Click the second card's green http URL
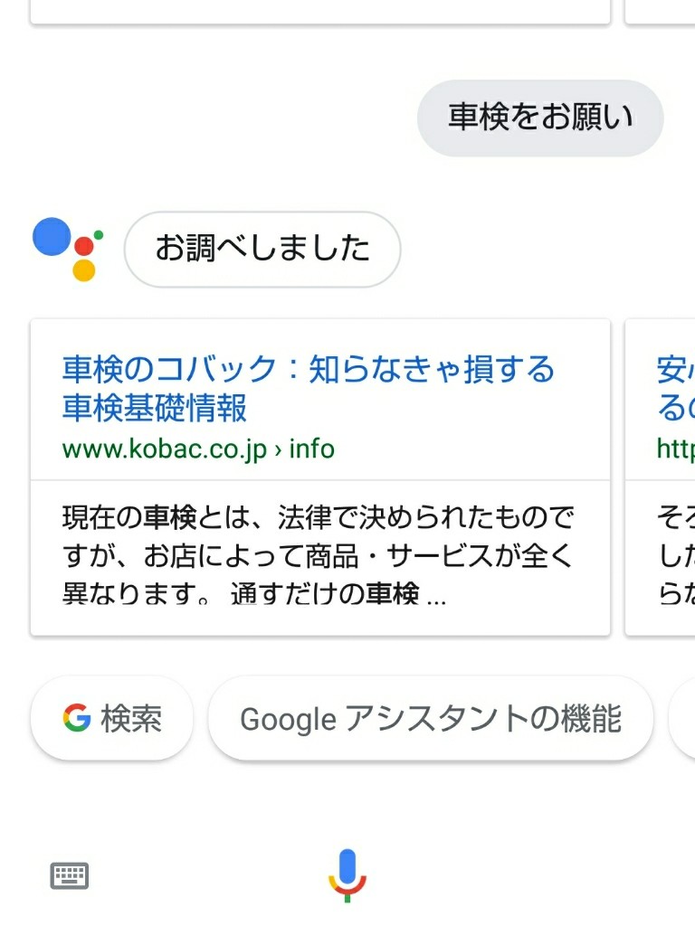 [675, 449]
